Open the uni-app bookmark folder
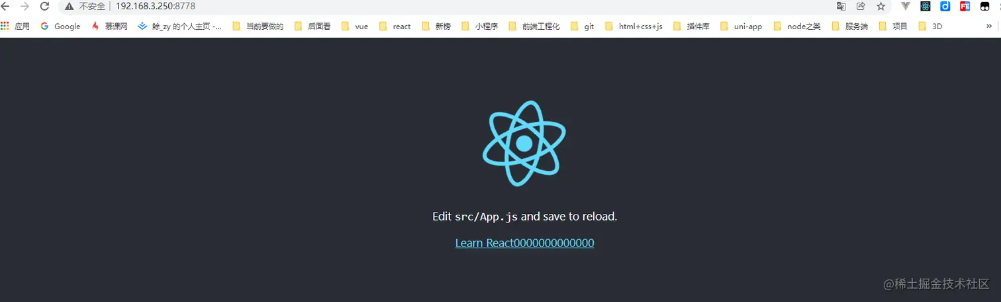 point(741,26)
